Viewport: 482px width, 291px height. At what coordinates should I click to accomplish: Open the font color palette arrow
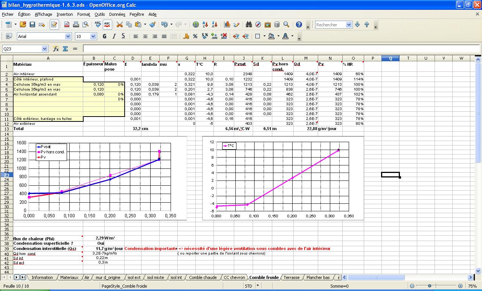click(x=292, y=36)
